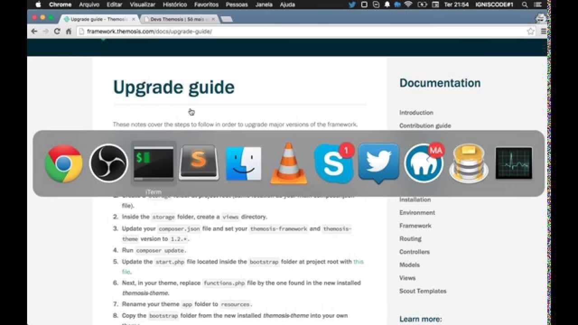This screenshot has width=578, height=325.
Task: Open the Pessoas menu
Action: tap(237, 5)
